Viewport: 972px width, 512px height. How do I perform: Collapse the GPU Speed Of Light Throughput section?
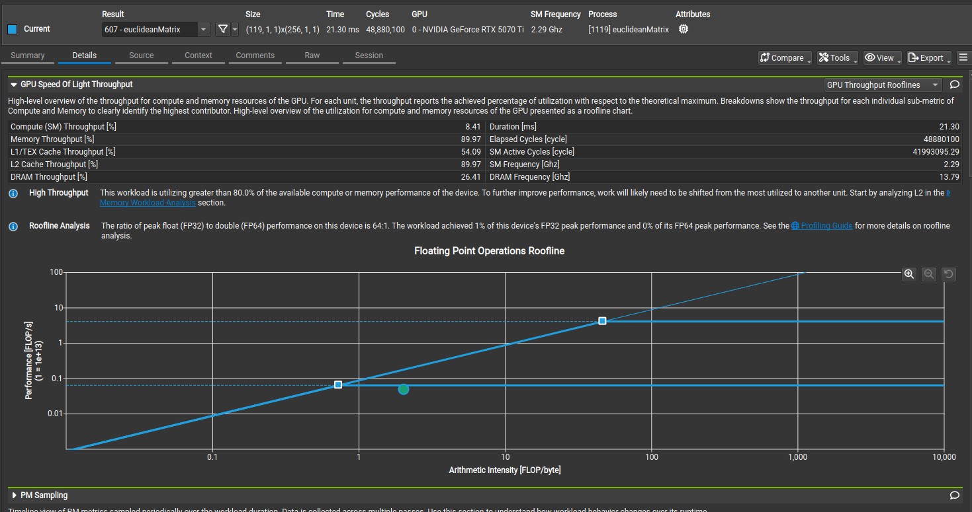tap(13, 85)
